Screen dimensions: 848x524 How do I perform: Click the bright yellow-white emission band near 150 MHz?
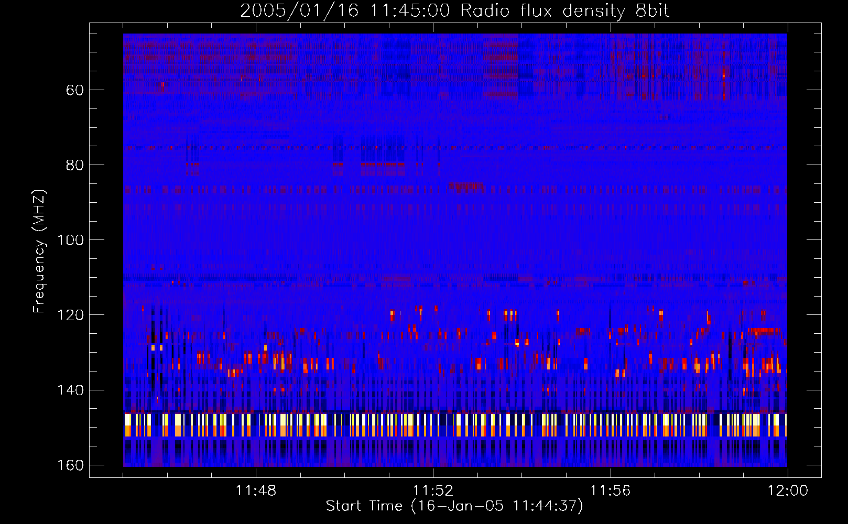coord(455,424)
